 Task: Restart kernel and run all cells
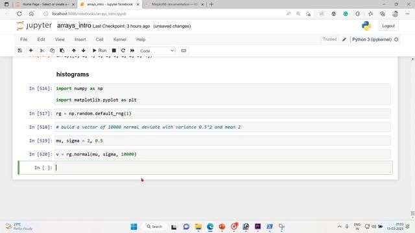point(132,50)
